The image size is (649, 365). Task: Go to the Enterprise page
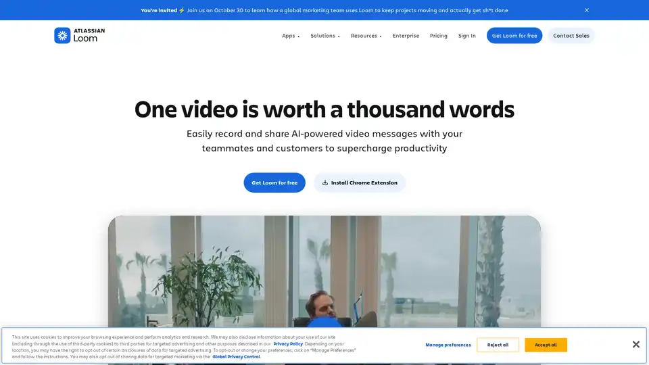click(x=406, y=36)
